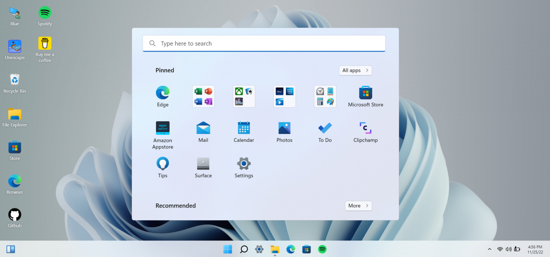Viewport: 550px width, 257px height.
Task: Open File Explorer desktop icon
Action: click(15, 118)
